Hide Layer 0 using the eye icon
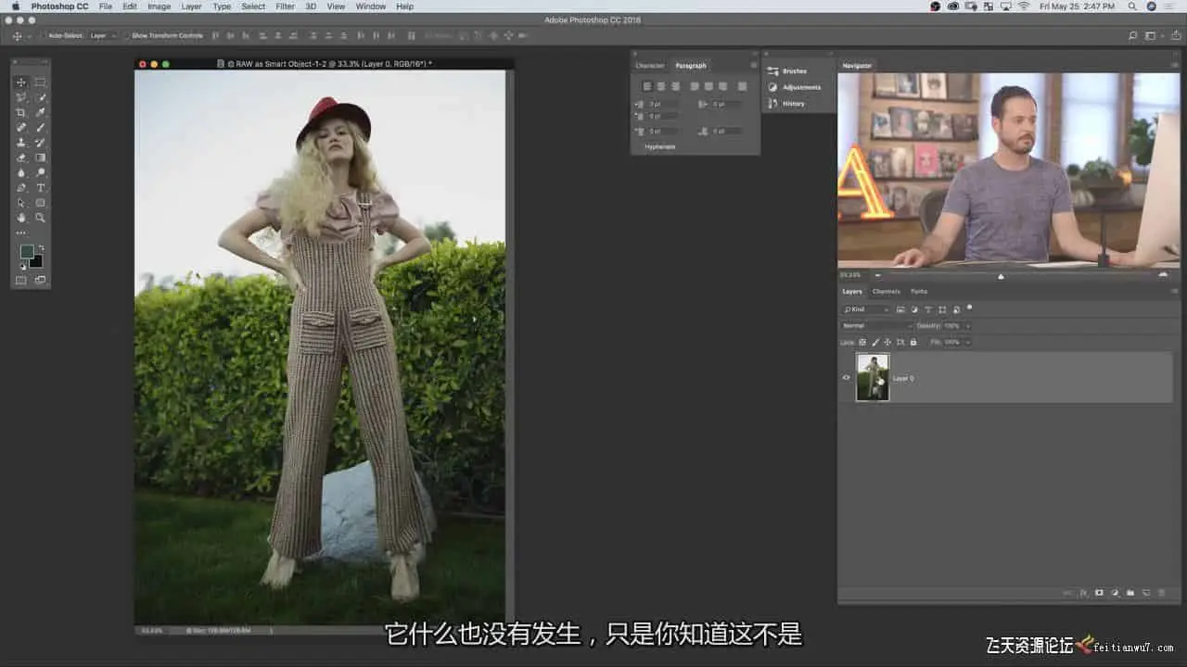Screen dimensions: 1187x667 pos(846,378)
